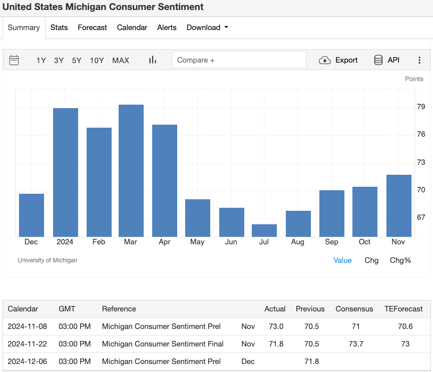433x372 pixels.
Task: Switch chart to Chg% view
Action: pos(400,260)
